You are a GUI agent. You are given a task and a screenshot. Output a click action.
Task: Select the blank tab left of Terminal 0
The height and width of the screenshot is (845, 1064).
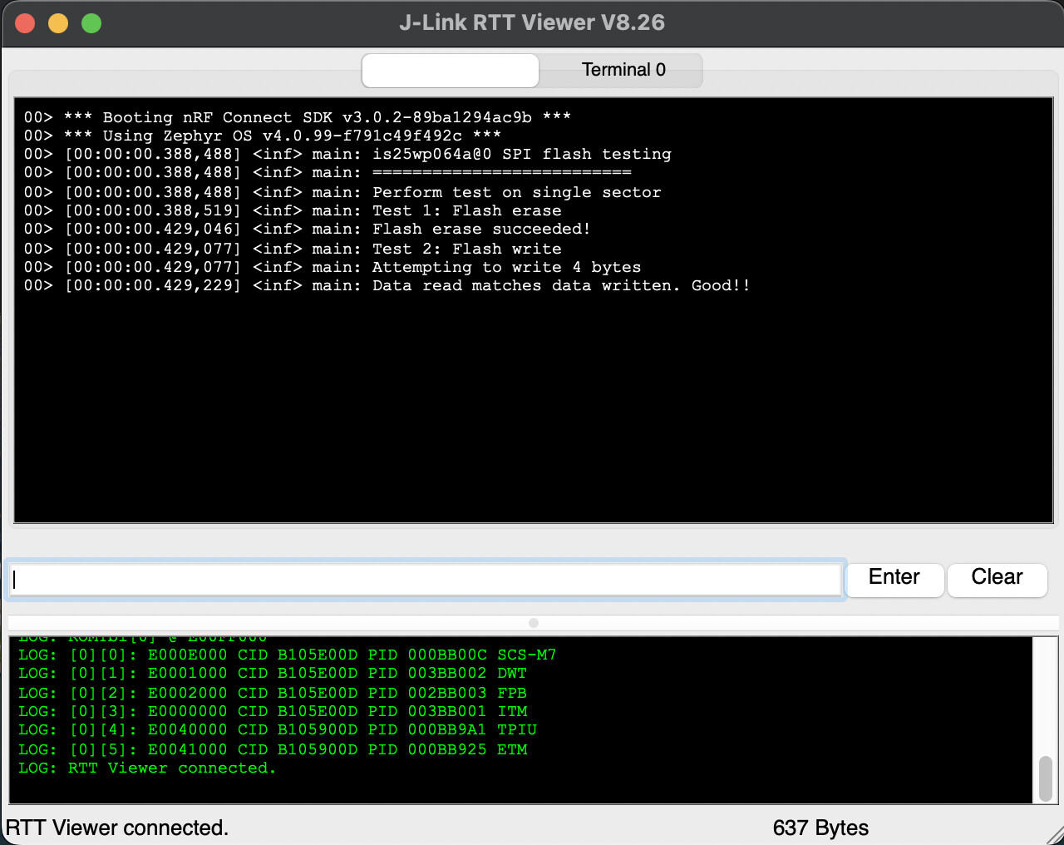click(451, 71)
